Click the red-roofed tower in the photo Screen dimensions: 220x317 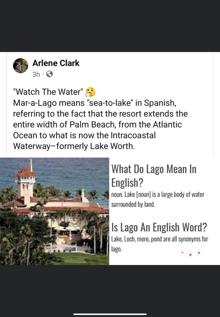pos(25,182)
